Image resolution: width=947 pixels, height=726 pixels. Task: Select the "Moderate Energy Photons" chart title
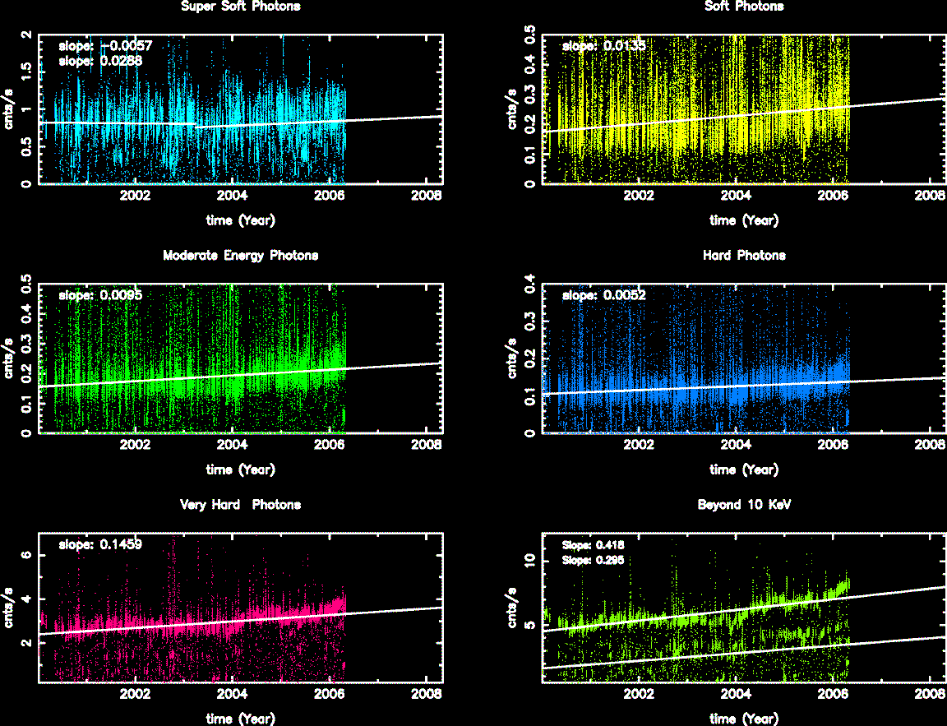point(240,256)
